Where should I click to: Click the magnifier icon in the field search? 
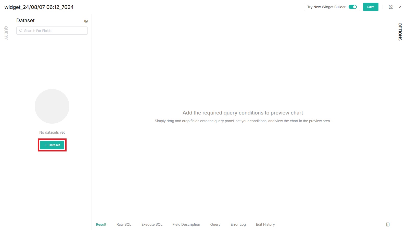[21, 31]
